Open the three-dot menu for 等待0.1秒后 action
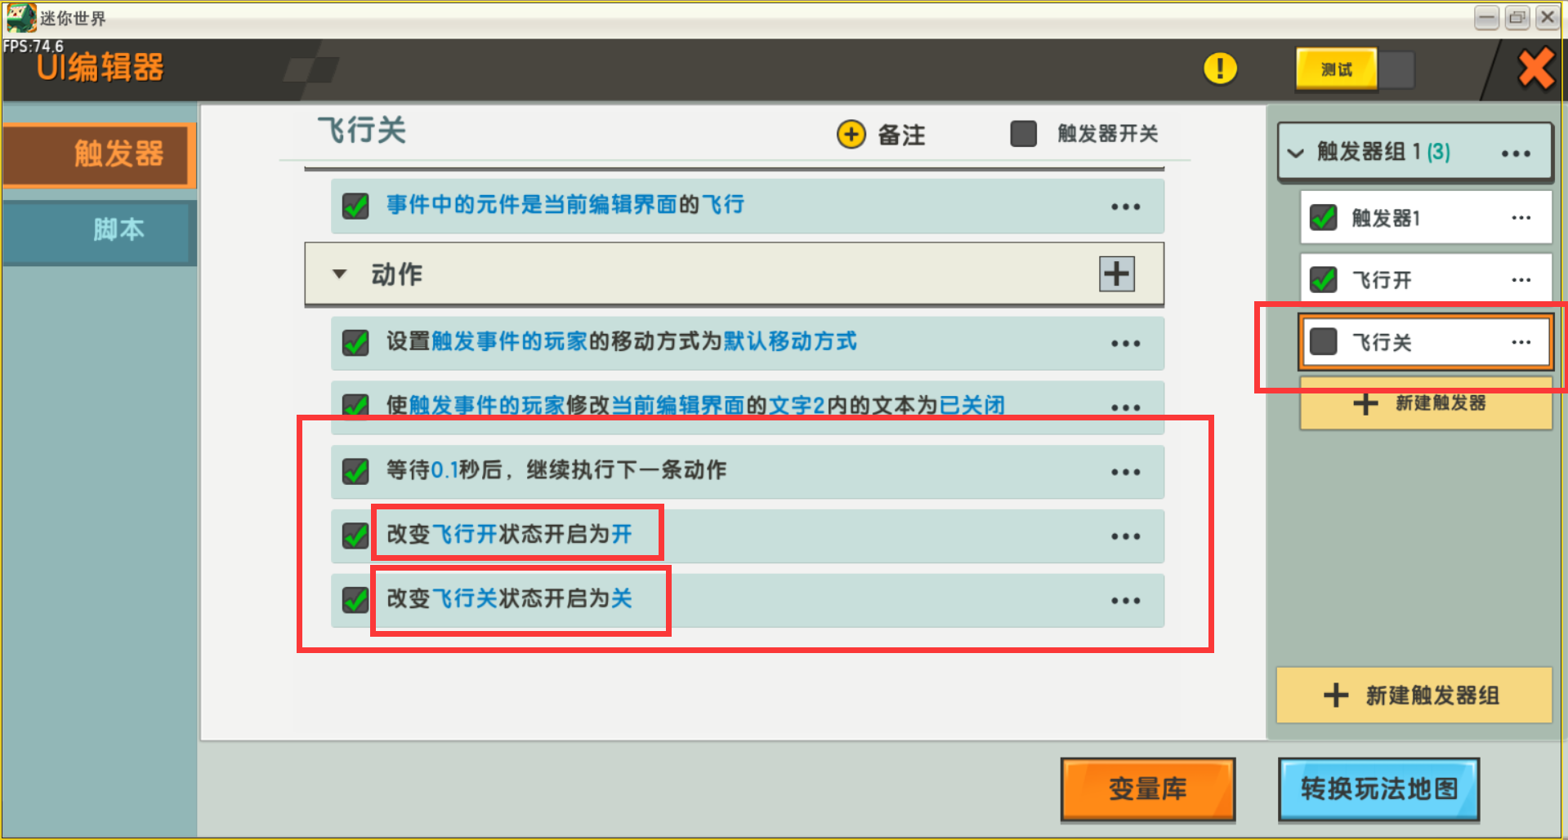The image size is (1568, 840). 1125,472
